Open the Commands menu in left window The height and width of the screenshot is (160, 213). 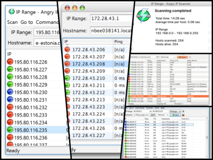click(47, 22)
